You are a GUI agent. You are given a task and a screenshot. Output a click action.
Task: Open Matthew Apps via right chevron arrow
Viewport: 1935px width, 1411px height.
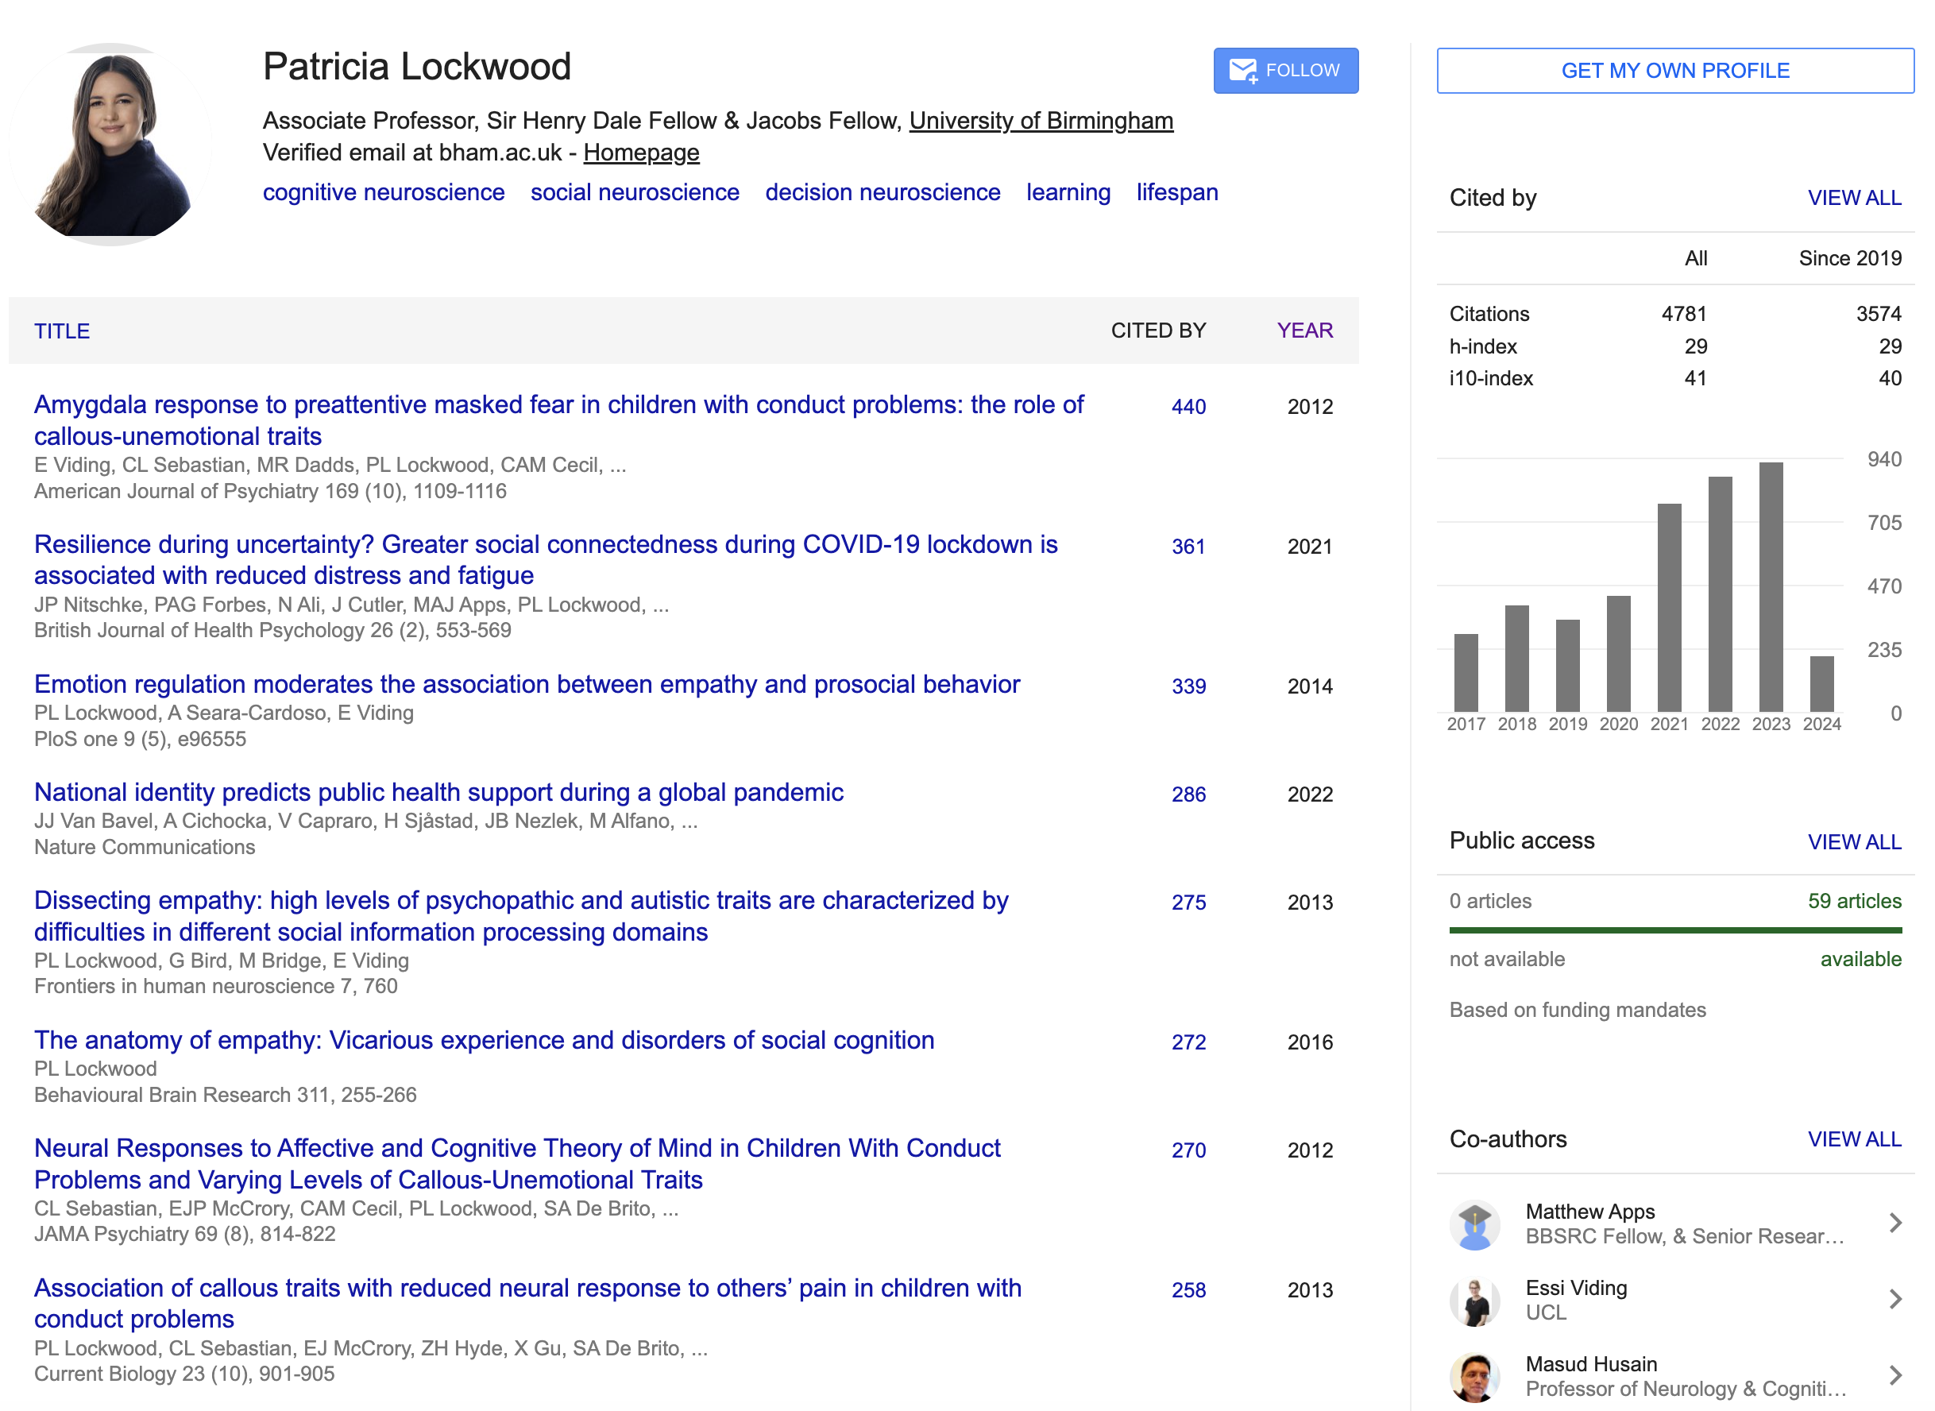[x=1898, y=1224]
